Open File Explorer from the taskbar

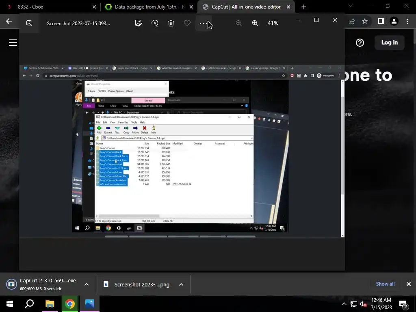[x=50, y=304]
